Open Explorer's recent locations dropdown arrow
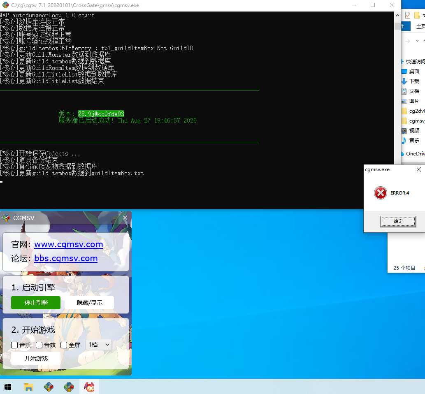Viewport: 425px width, 394px height. [x=418, y=41]
